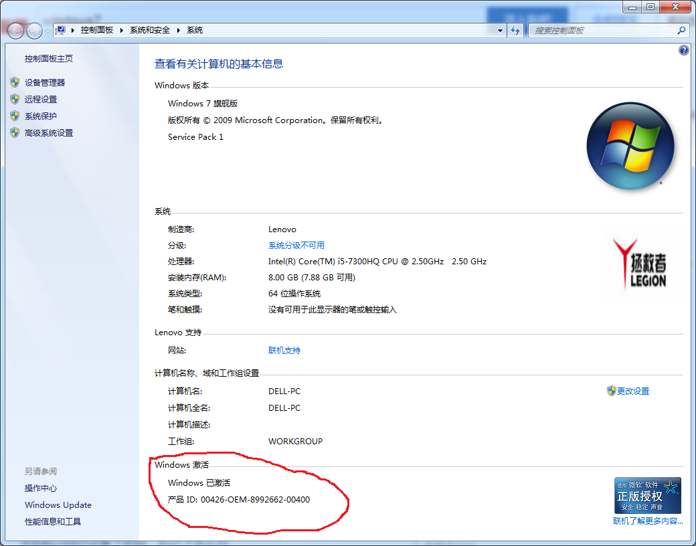Close the System window
Image resolution: width=696 pixels, height=546 pixels.
pyautogui.click(x=675, y=7)
